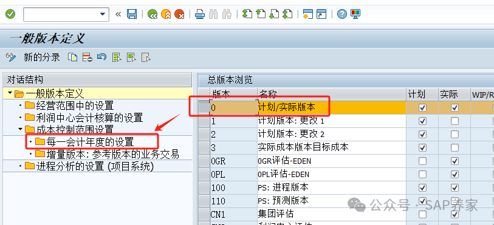This screenshot has width=494, height=225.
Task: Toggle 实际 checkbox for version 0GR
Action: (x=455, y=161)
